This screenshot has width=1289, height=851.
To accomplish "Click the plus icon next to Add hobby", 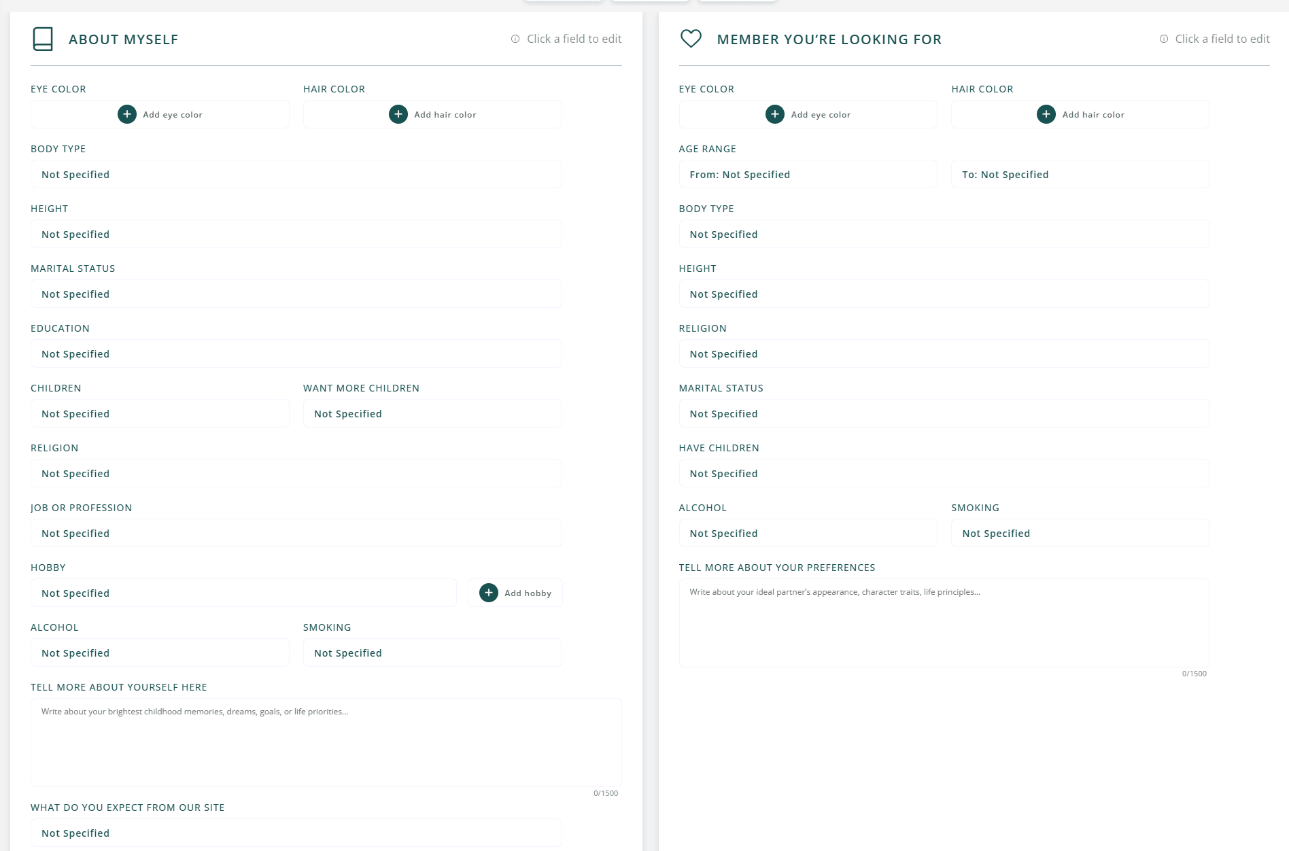I will pos(489,593).
